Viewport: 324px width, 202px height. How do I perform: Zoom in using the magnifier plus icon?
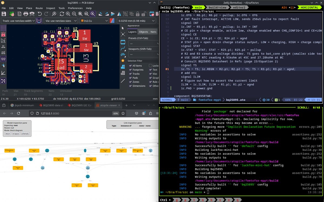coord(68,14)
